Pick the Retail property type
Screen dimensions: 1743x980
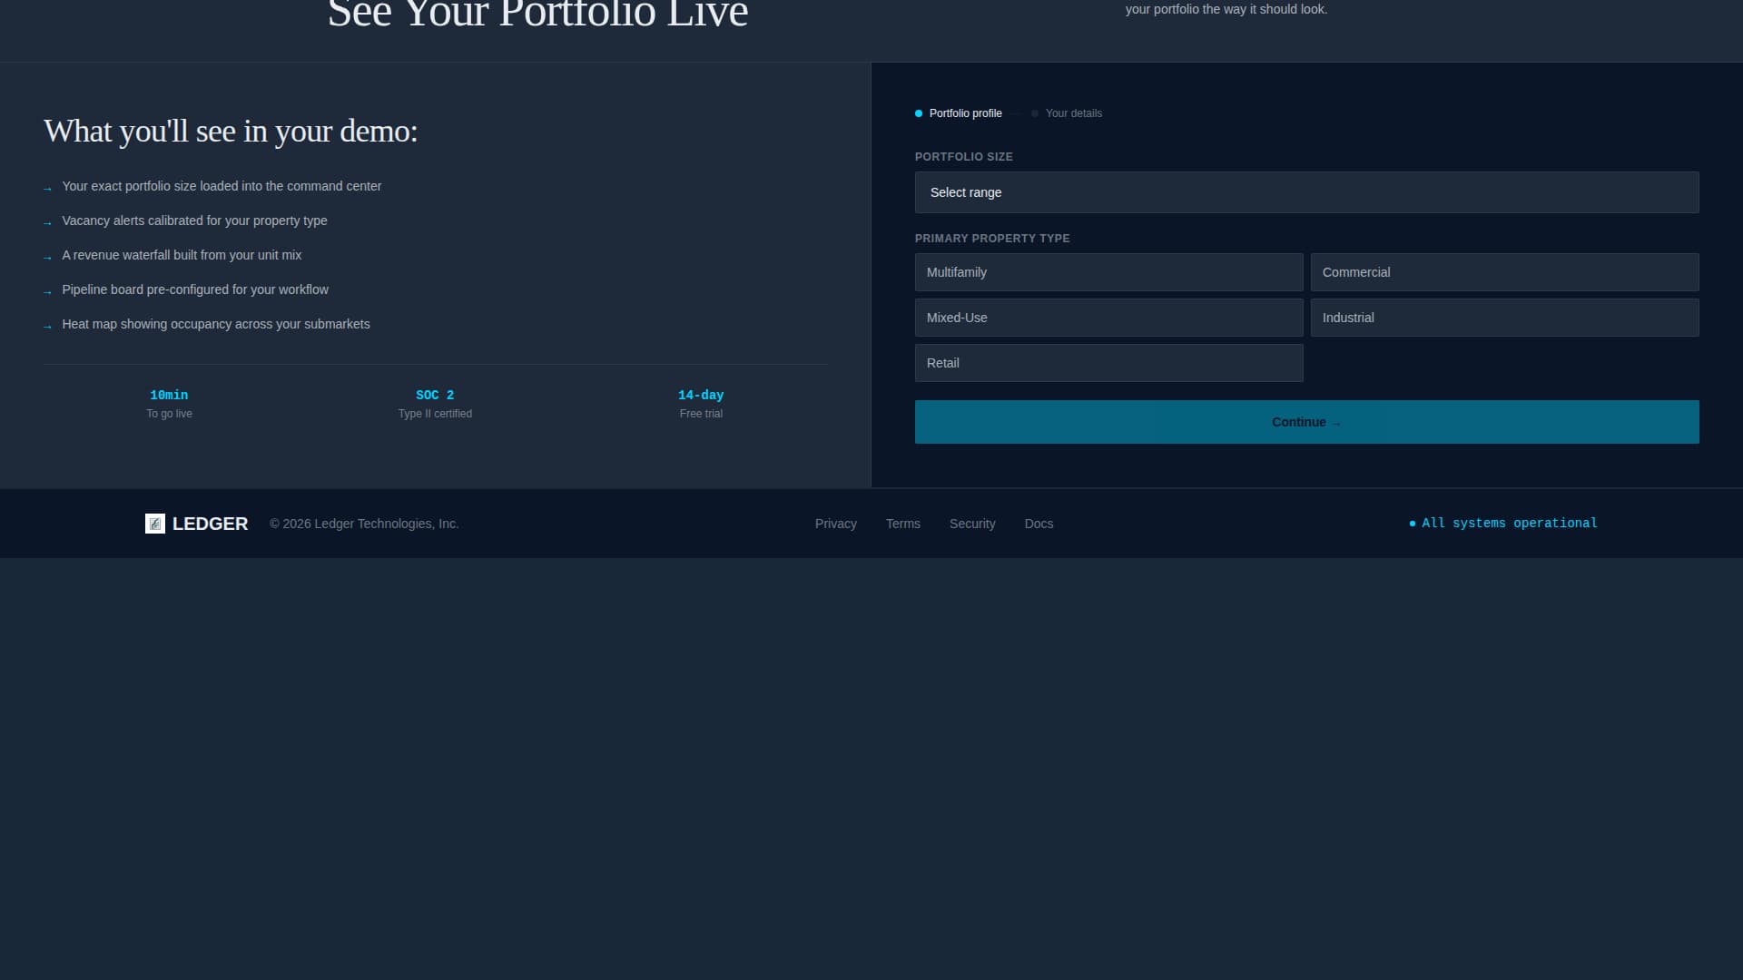coord(1108,363)
